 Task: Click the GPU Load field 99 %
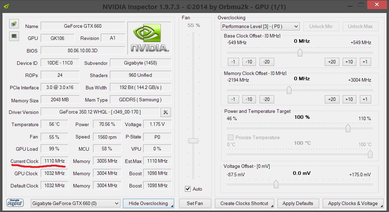coord(54,149)
